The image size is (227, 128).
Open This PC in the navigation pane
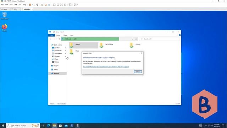click(x=55, y=70)
